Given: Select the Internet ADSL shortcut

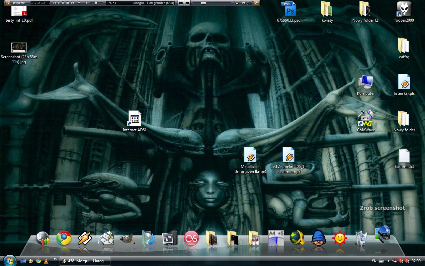Looking at the screenshot, I should pos(134,121).
